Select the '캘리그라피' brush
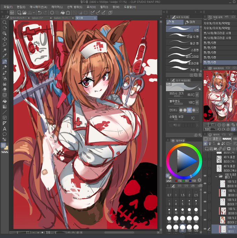 (x=183, y=56)
